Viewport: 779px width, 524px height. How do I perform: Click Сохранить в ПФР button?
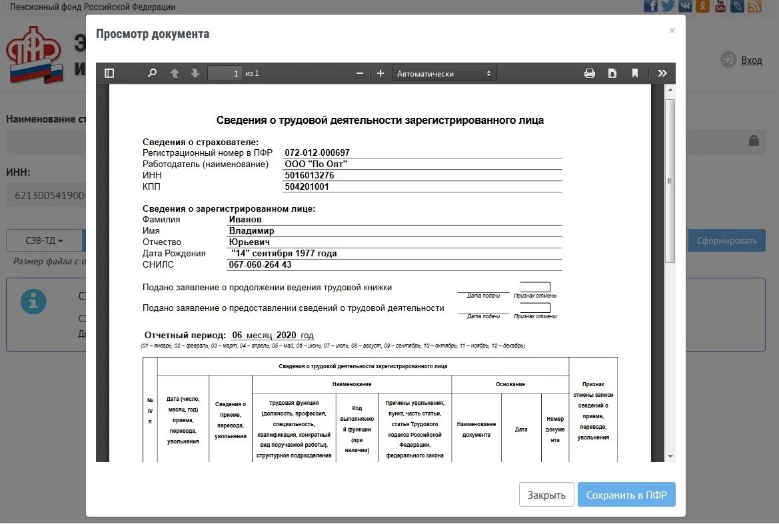(626, 495)
